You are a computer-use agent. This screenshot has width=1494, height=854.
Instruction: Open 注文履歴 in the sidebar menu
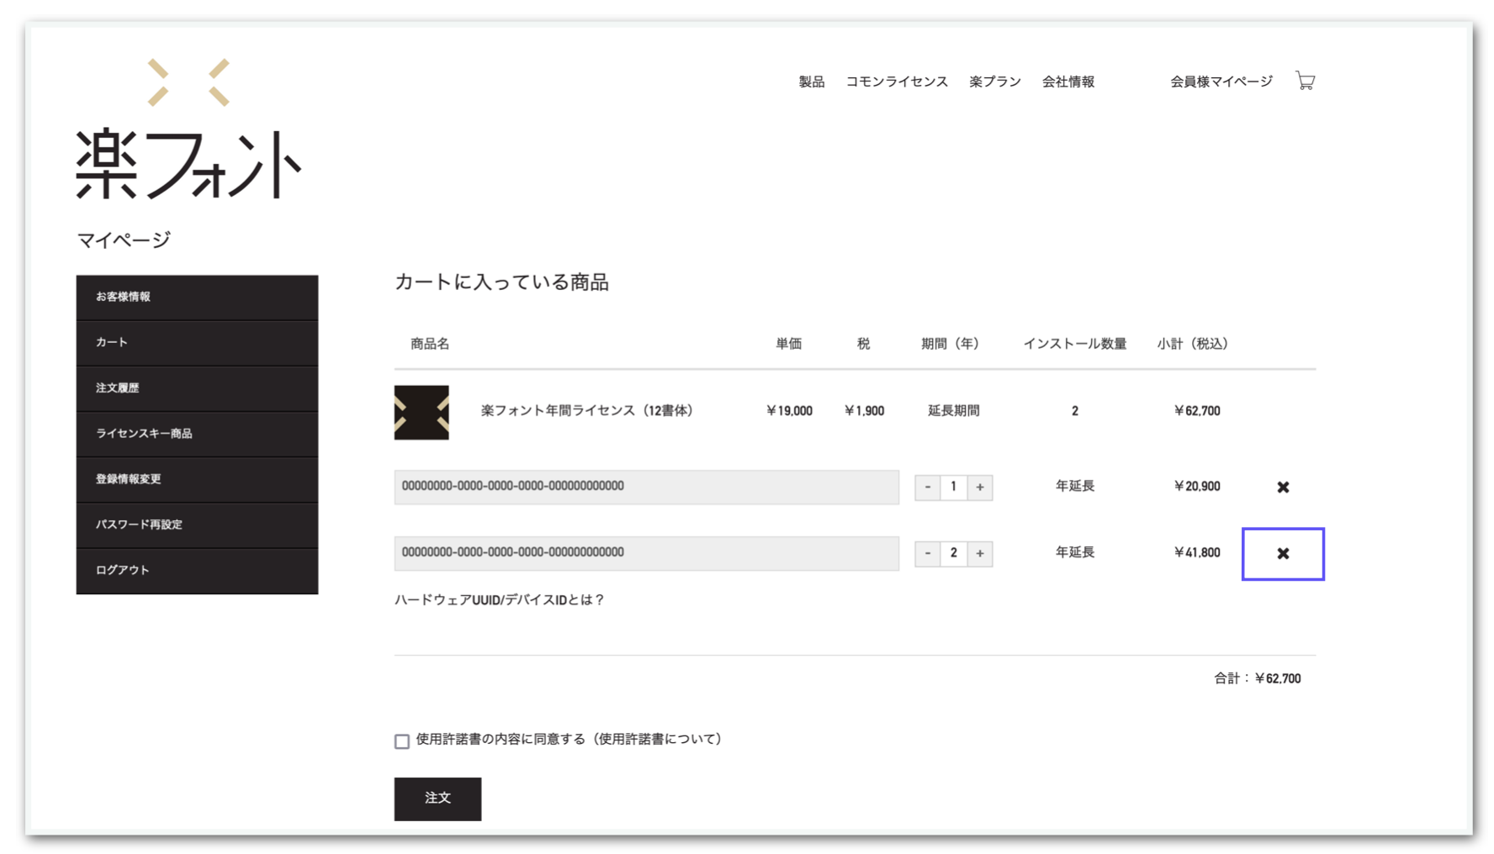pos(197,387)
